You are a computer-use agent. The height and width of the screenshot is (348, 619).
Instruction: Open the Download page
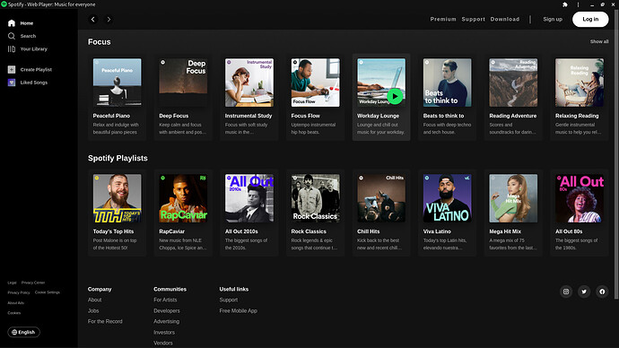pyautogui.click(x=505, y=19)
